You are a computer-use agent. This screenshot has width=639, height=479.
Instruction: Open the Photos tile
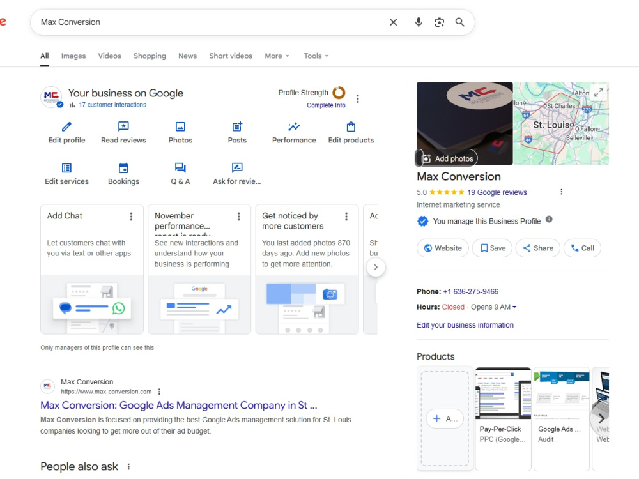coord(180,133)
